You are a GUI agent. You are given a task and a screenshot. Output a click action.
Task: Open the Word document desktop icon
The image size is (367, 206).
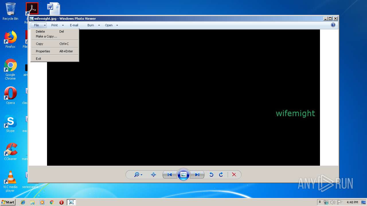point(54,9)
